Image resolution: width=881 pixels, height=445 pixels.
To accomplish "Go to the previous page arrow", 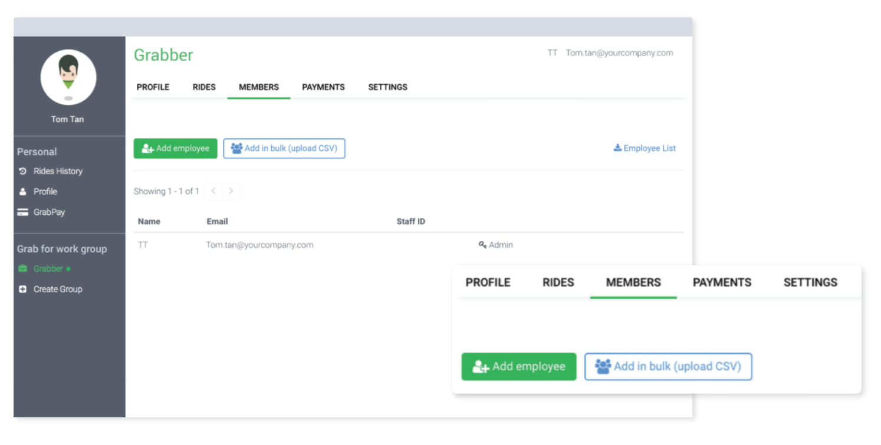I will 213,191.
